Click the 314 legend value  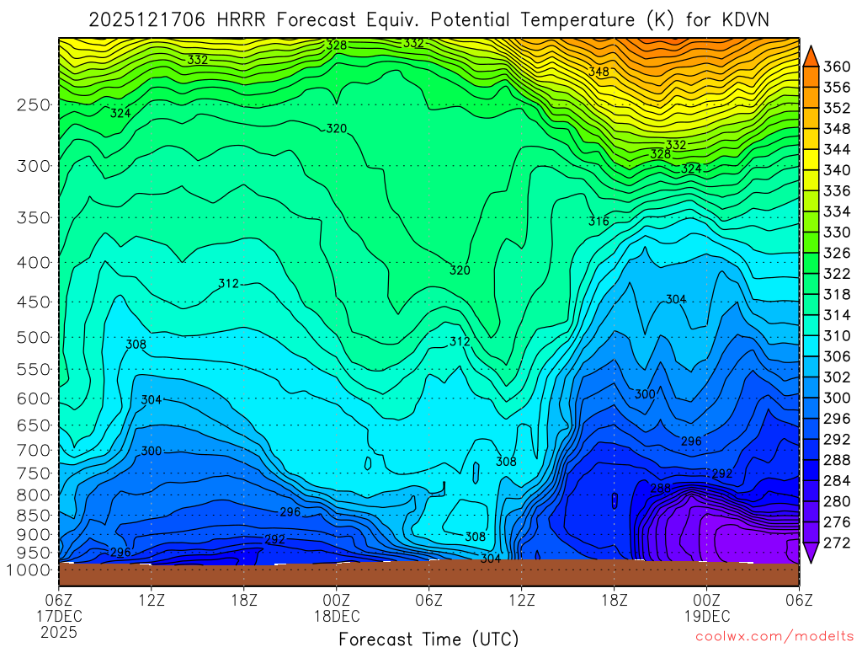[837, 315]
